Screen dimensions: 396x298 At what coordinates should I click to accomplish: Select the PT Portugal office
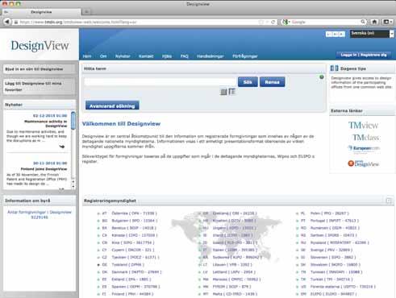tap(327, 221)
